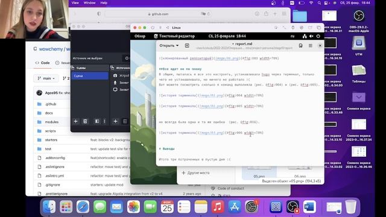The width and height of the screenshot is (386, 217).
Task: Open the .github folder in repository
Action: [51, 104]
